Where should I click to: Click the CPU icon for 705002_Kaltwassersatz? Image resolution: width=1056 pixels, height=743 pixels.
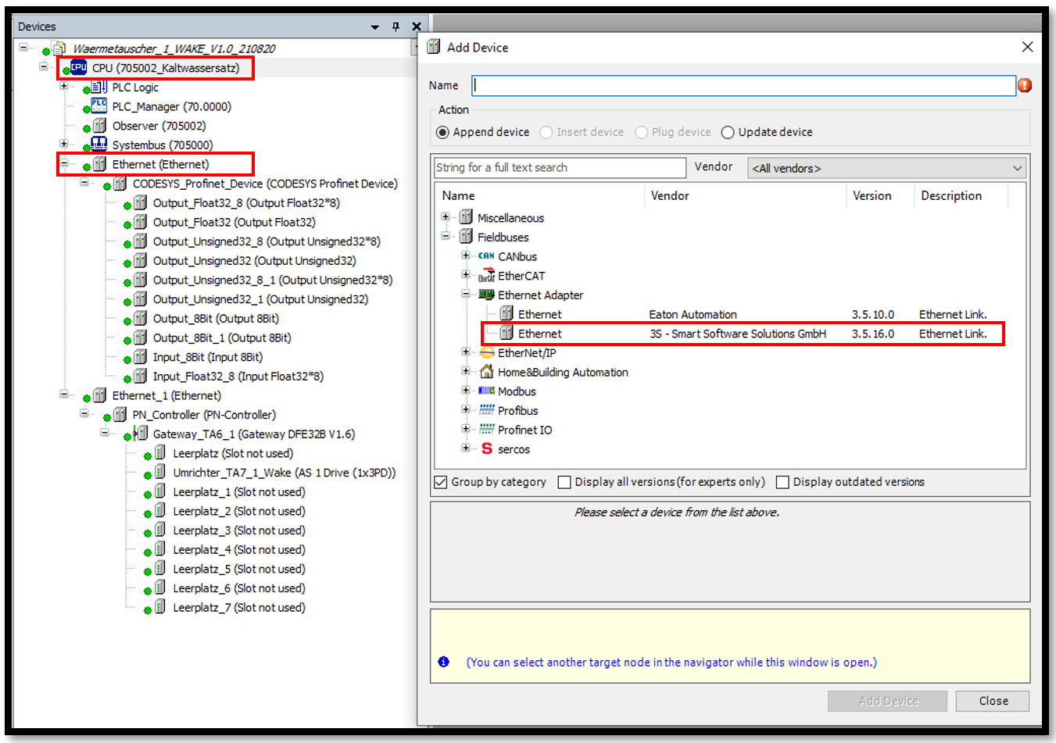tap(79, 68)
